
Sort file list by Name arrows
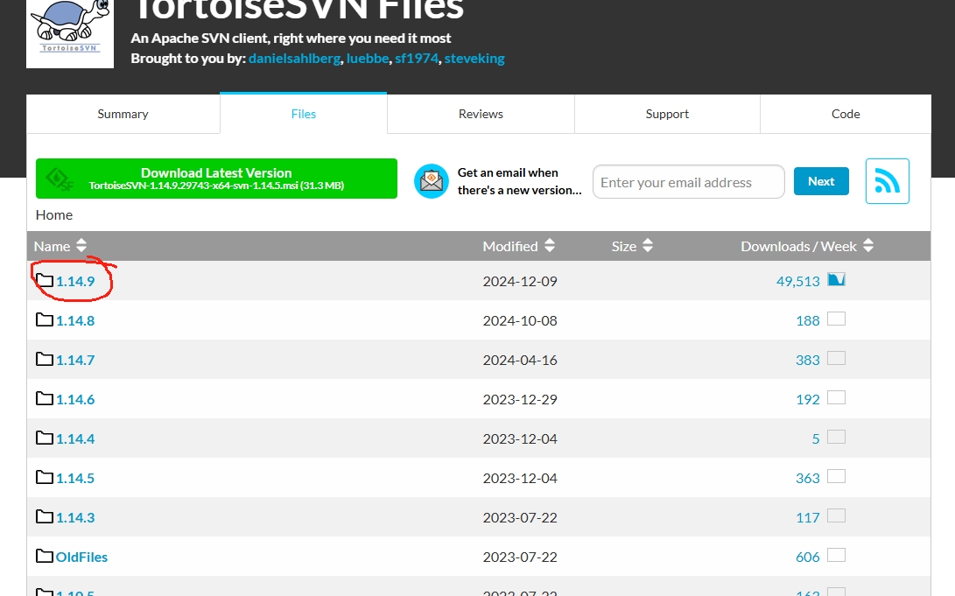click(81, 246)
